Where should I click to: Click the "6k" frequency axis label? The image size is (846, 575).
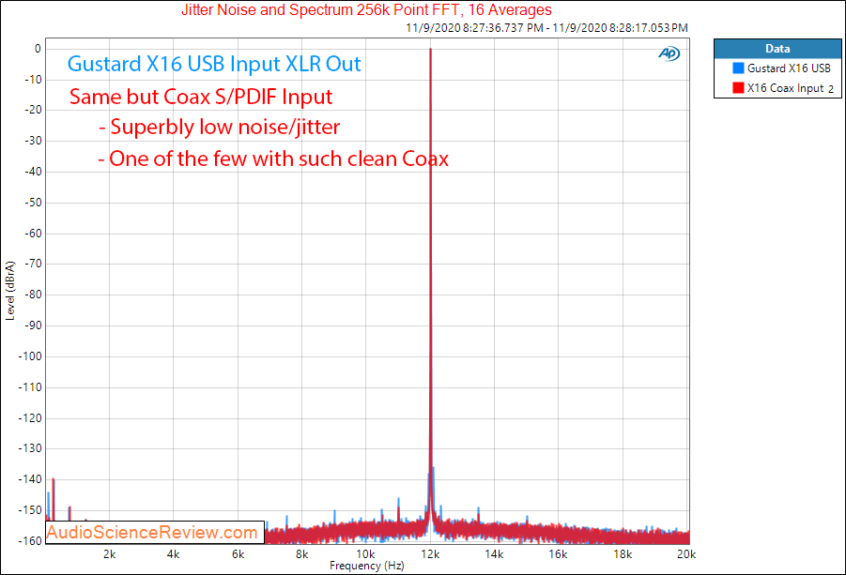[x=238, y=554]
